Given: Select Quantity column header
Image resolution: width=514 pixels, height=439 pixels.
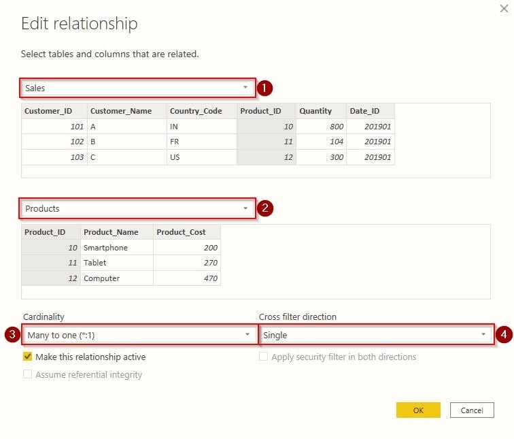Looking at the screenshot, I should coord(321,111).
